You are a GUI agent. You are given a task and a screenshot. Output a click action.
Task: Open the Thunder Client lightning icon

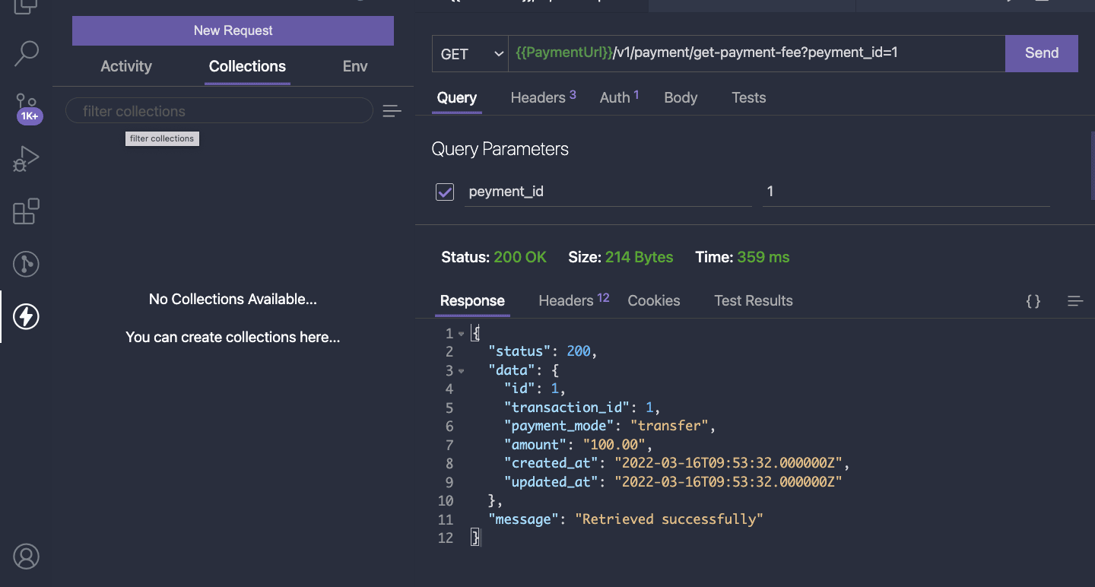(26, 316)
